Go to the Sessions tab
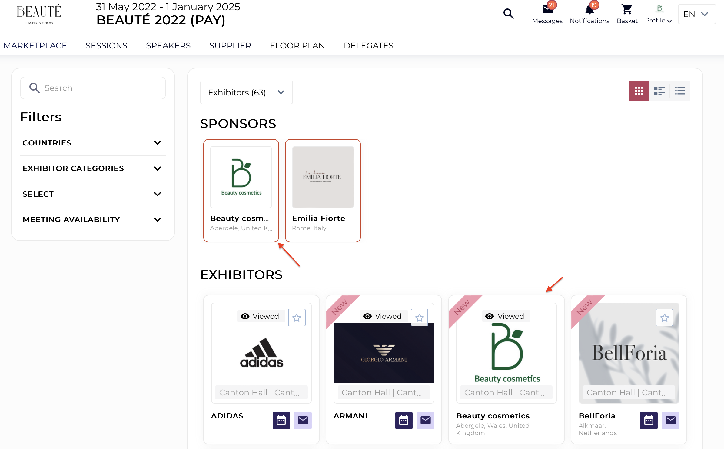This screenshot has height=449, width=724. click(106, 46)
